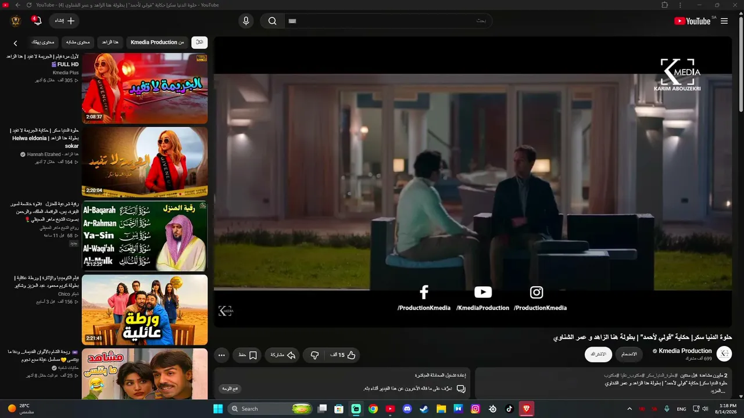Click the الاشتراك subscribe button
744x418 pixels.
(x=598, y=354)
